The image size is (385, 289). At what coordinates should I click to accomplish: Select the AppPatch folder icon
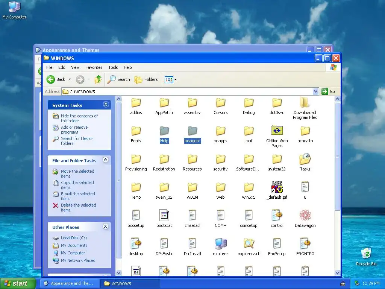pos(164,103)
